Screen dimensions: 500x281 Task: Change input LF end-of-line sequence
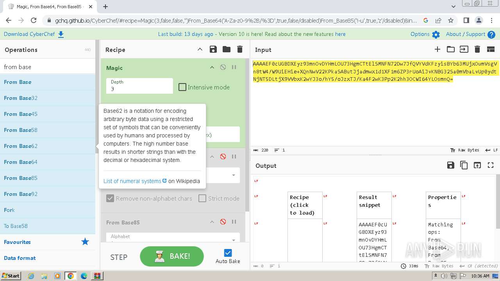click(x=491, y=150)
